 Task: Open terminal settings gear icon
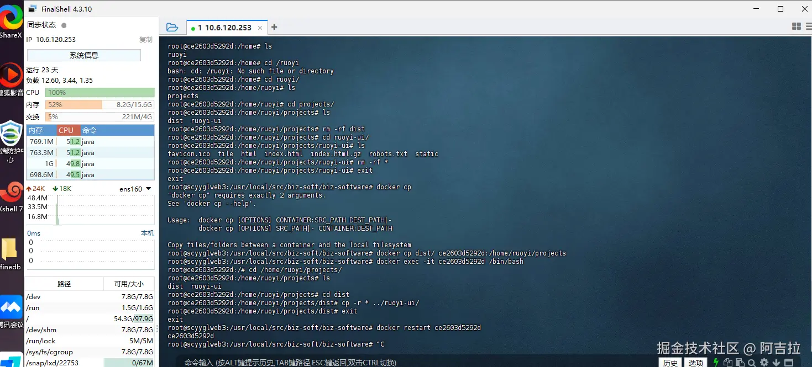click(x=764, y=363)
